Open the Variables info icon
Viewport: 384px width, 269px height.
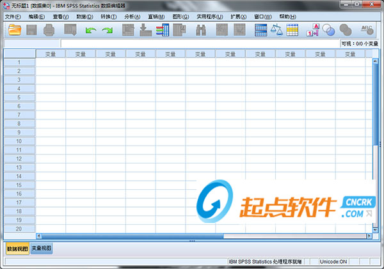163,30
